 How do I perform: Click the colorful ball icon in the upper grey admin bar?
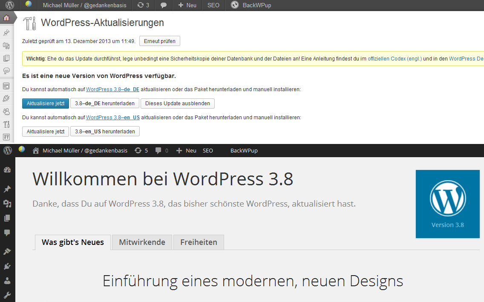tap(29, 4)
